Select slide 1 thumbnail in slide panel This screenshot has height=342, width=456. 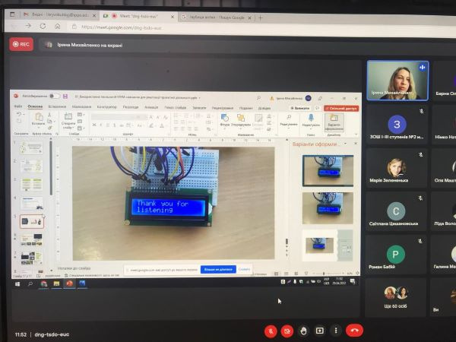(x=31, y=147)
